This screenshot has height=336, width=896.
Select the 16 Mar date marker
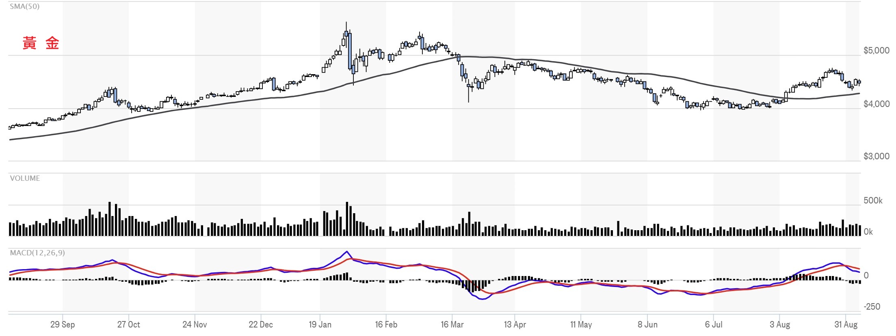pos(452,325)
